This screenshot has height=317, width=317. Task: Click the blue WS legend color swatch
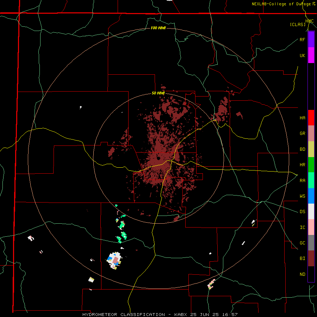(x=311, y=196)
